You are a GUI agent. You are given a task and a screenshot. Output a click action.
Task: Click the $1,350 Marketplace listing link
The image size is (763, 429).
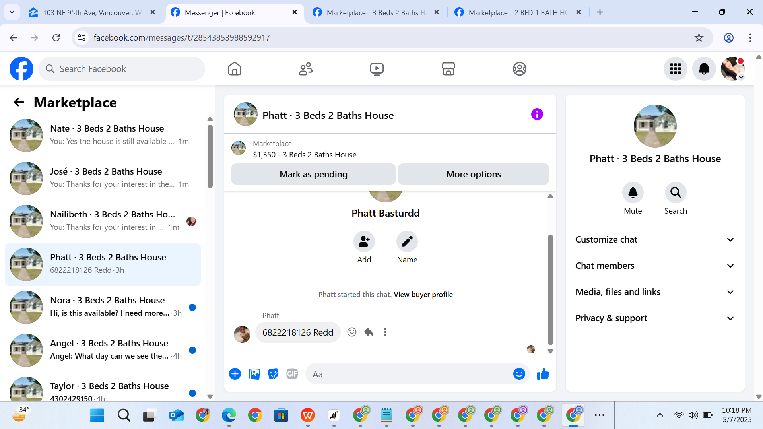pos(305,155)
